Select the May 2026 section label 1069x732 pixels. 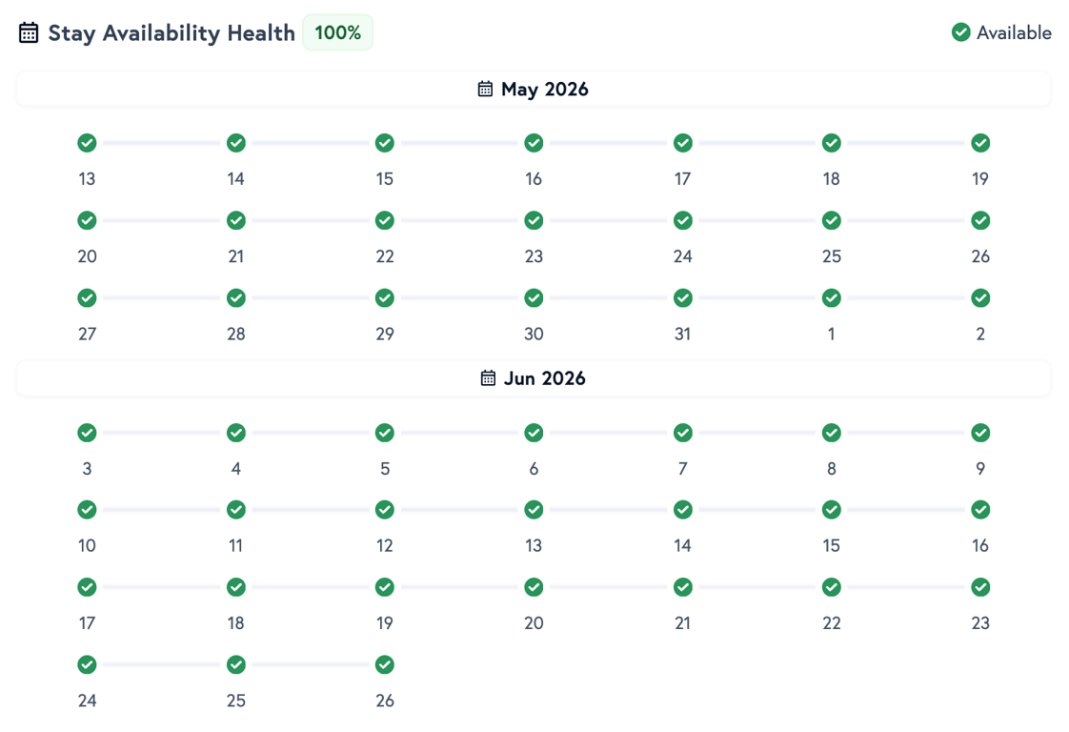(x=546, y=89)
